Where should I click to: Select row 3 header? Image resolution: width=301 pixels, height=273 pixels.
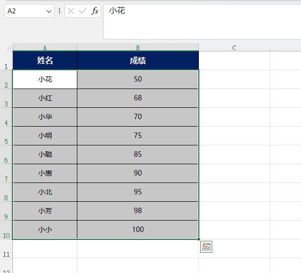tap(6, 98)
